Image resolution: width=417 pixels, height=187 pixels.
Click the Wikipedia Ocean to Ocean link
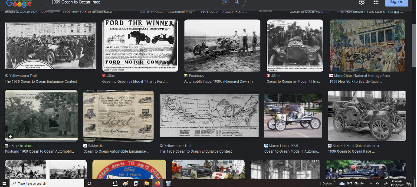point(116,151)
